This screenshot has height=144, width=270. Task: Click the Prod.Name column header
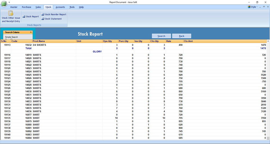39,41
